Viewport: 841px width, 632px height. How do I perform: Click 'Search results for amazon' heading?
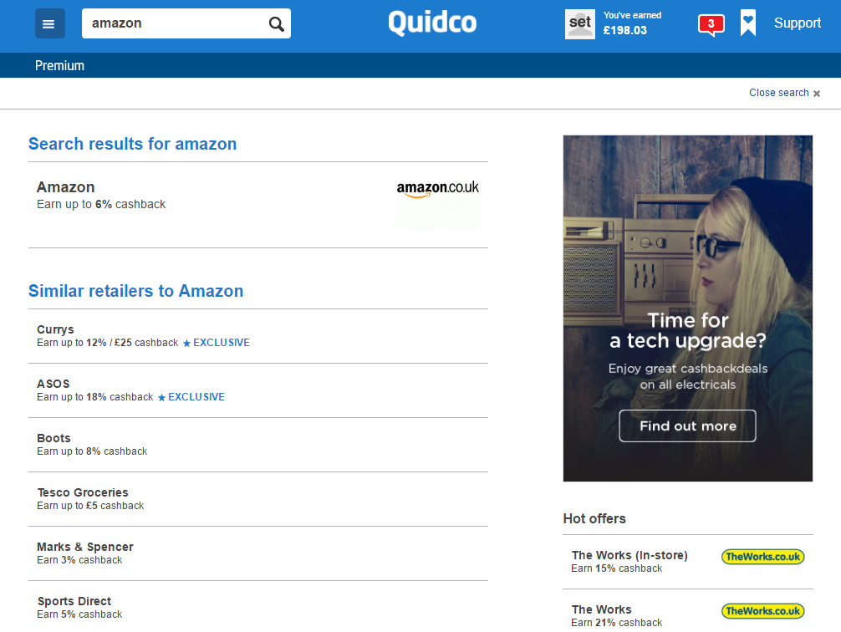132,144
